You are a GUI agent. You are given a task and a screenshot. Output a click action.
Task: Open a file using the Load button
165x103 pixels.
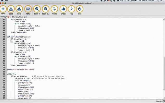11,10
